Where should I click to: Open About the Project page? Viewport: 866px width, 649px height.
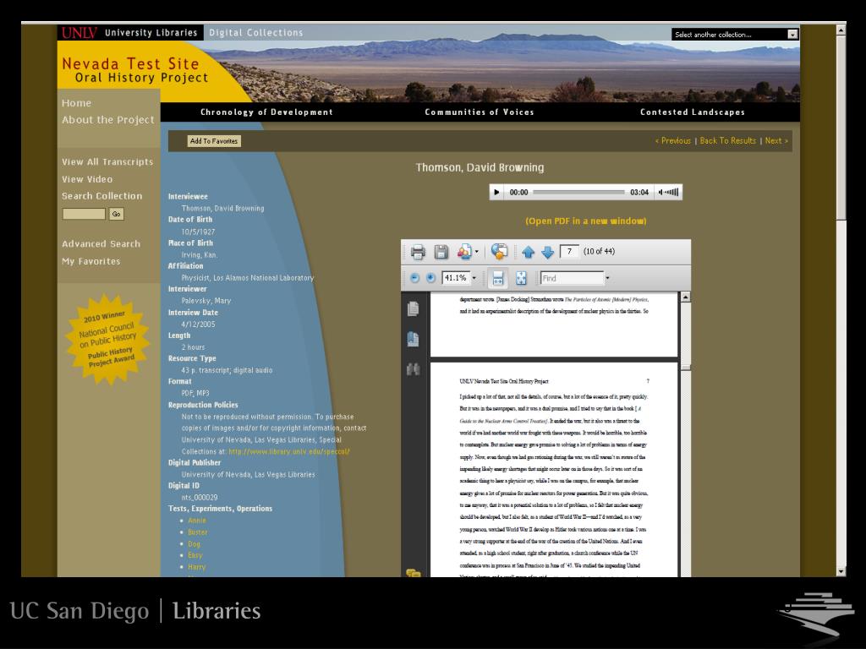coord(108,120)
